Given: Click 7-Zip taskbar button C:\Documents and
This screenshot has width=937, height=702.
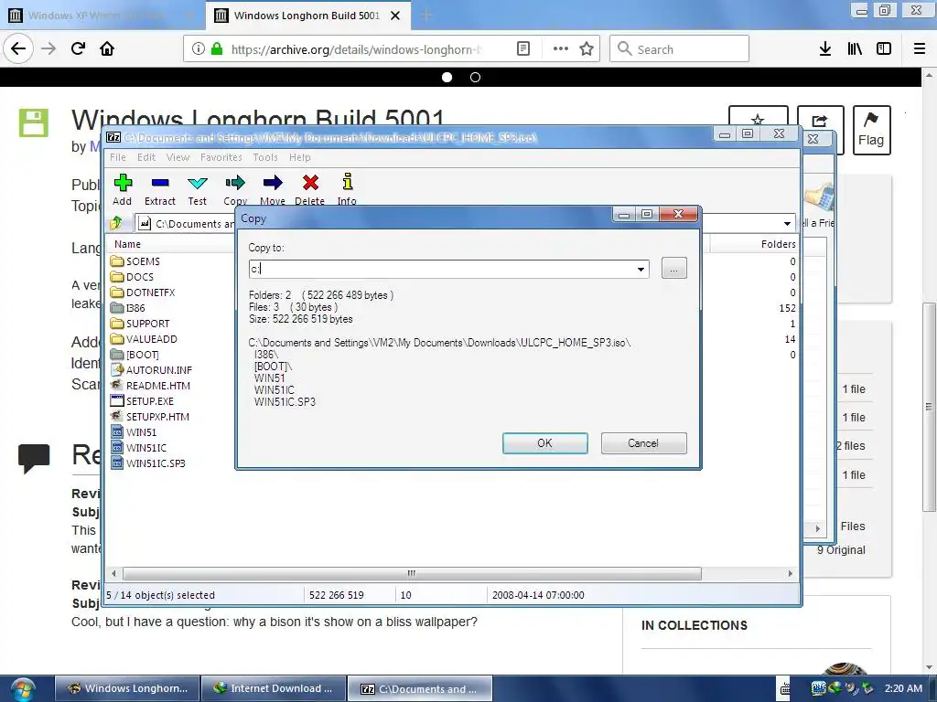Looking at the screenshot, I should point(420,688).
